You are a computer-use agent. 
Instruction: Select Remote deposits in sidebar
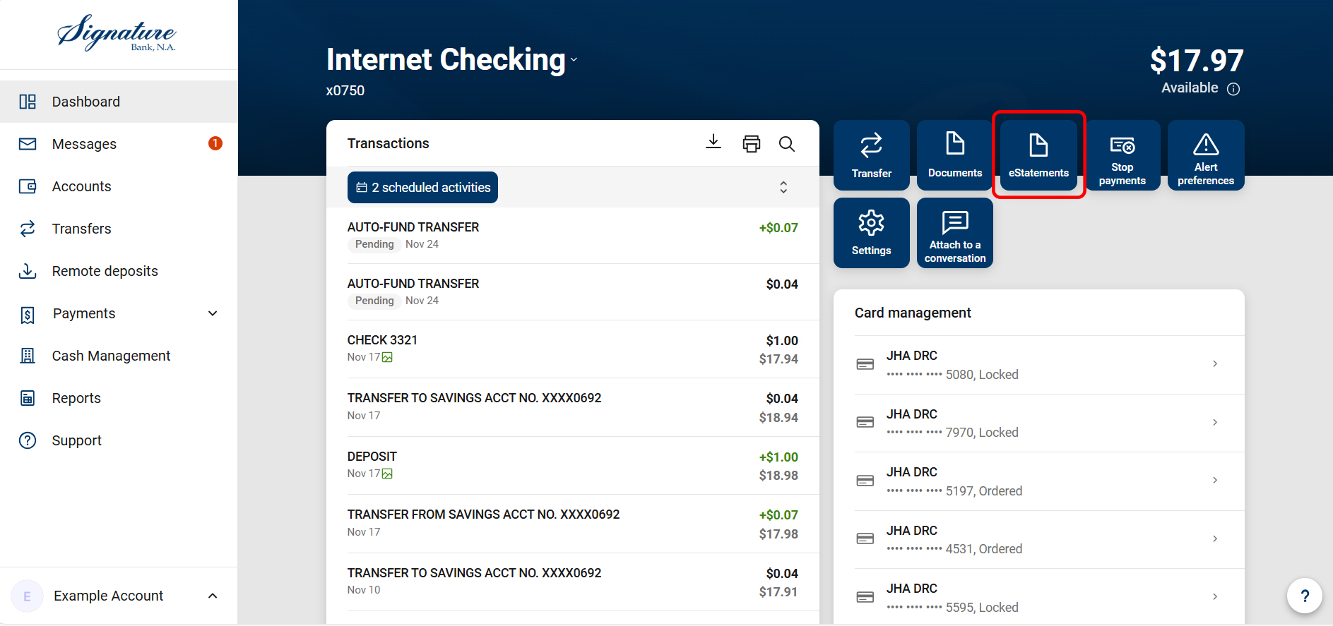pos(119,271)
